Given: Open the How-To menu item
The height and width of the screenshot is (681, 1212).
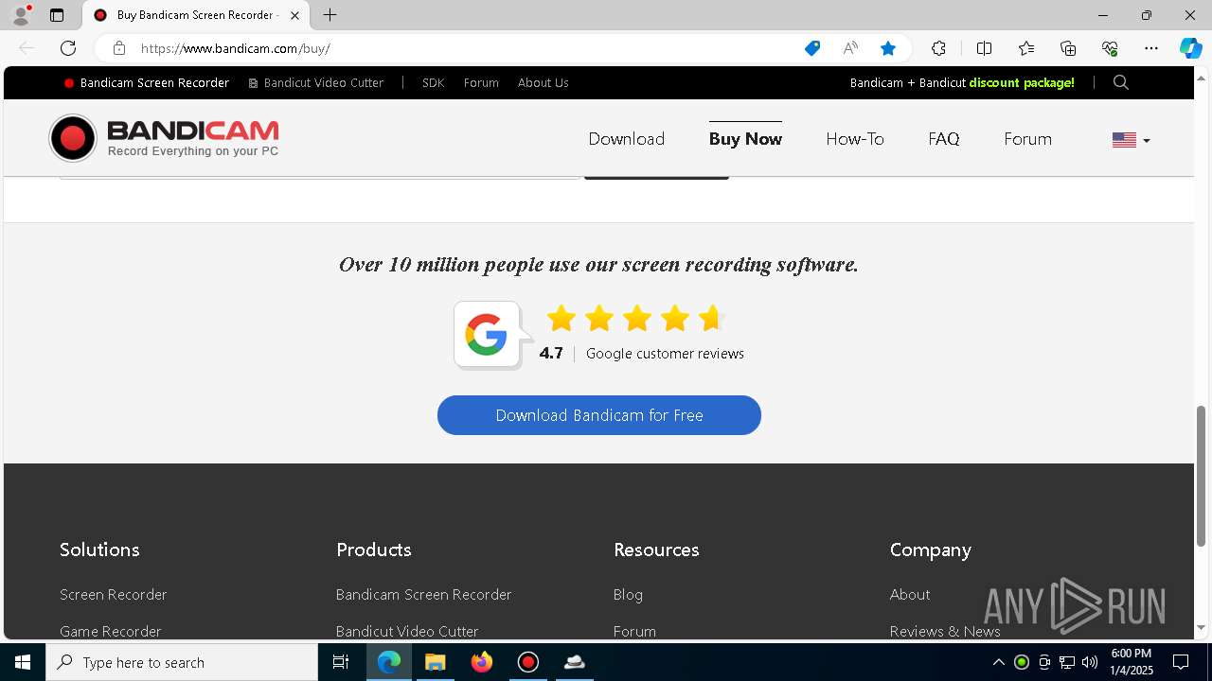Looking at the screenshot, I should point(854,139).
